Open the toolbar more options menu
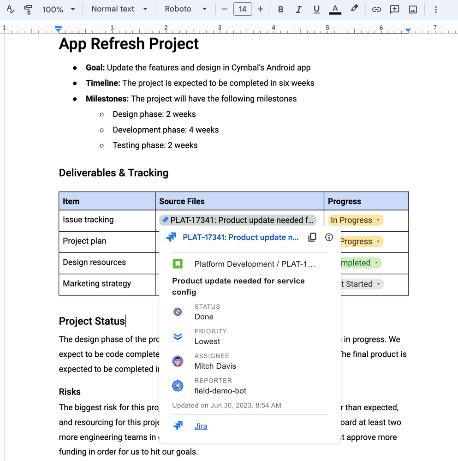 pyautogui.click(x=436, y=9)
